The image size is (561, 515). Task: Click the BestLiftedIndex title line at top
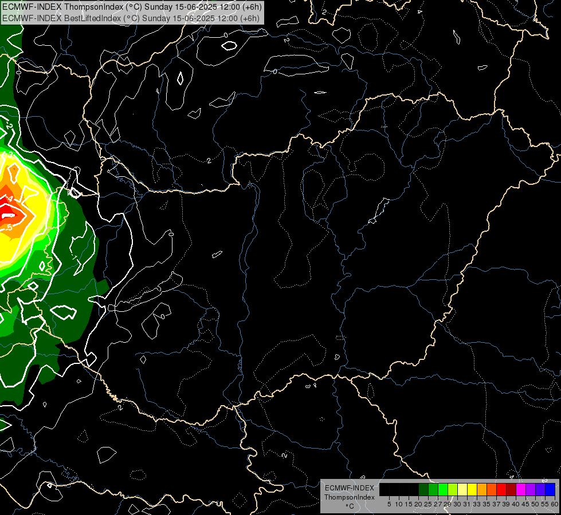click(131, 18)
